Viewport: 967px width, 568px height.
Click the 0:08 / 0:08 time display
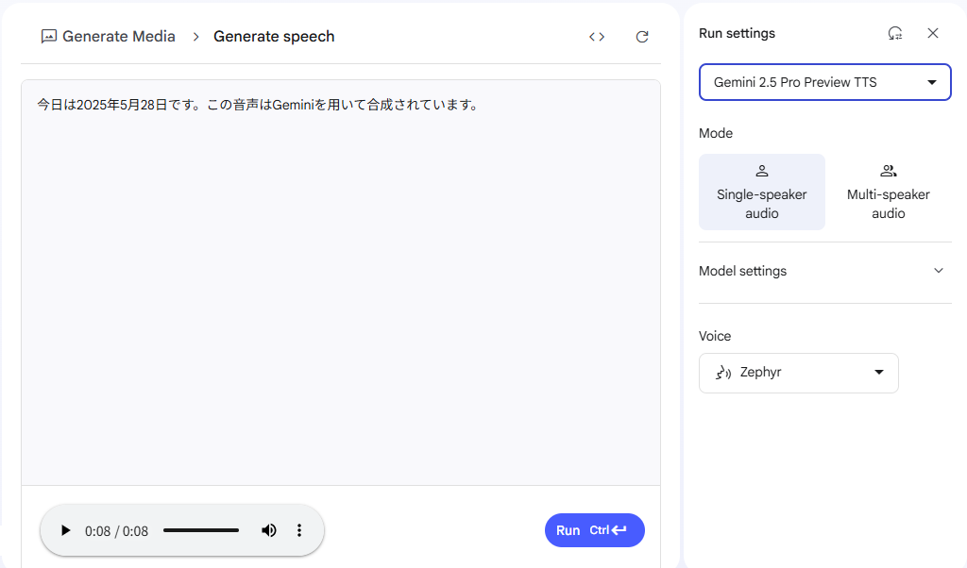[x=116, y=531]
